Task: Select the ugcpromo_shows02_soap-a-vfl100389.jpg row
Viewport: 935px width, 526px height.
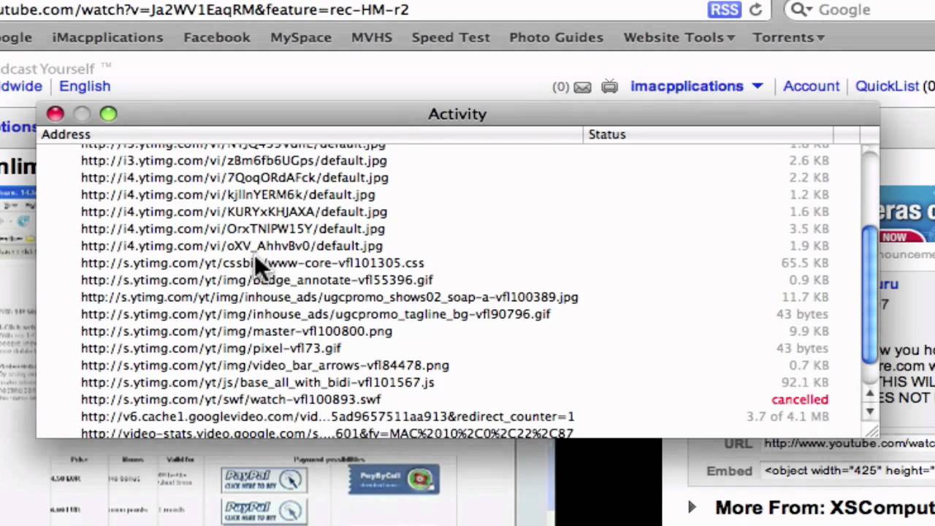Action: coord(449,297)
